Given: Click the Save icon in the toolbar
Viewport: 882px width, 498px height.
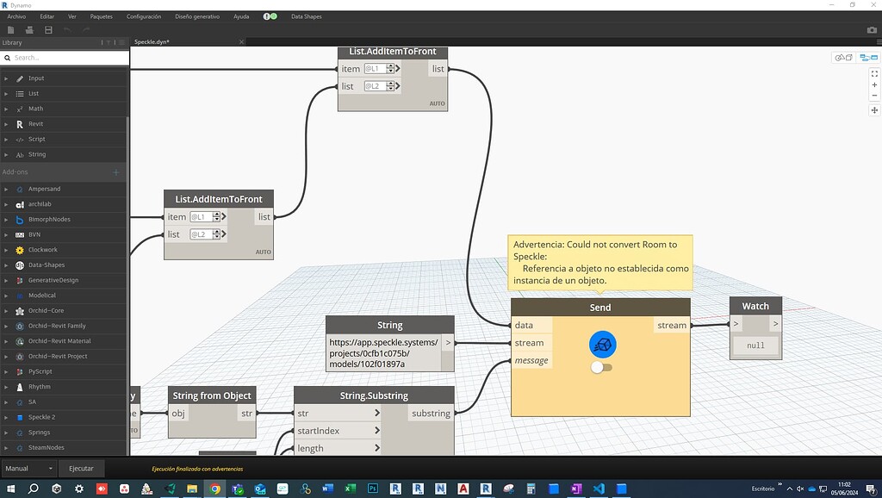Looking at the screenshot, I should coord(48,30).
